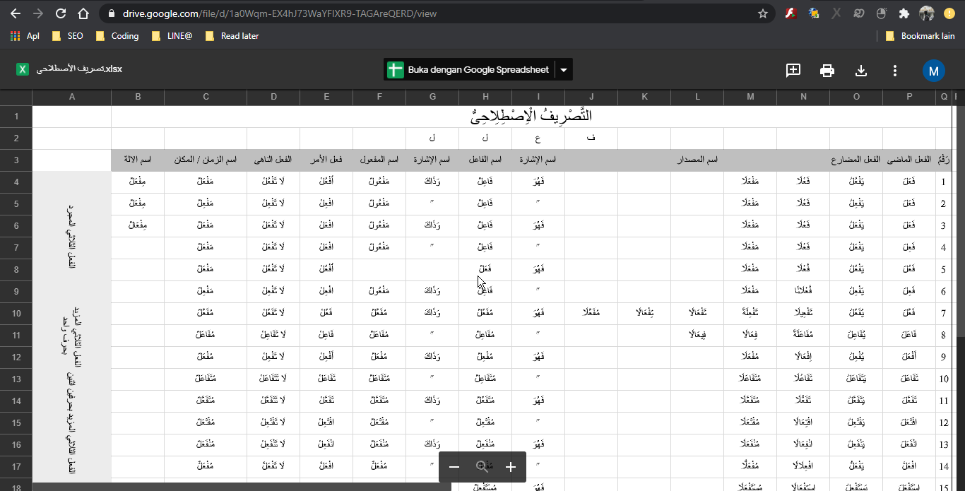This screenshot has height=491, width=965.
Task: Zoom in with the plus button
Action: pyautogui.click(x=511, y=467)
